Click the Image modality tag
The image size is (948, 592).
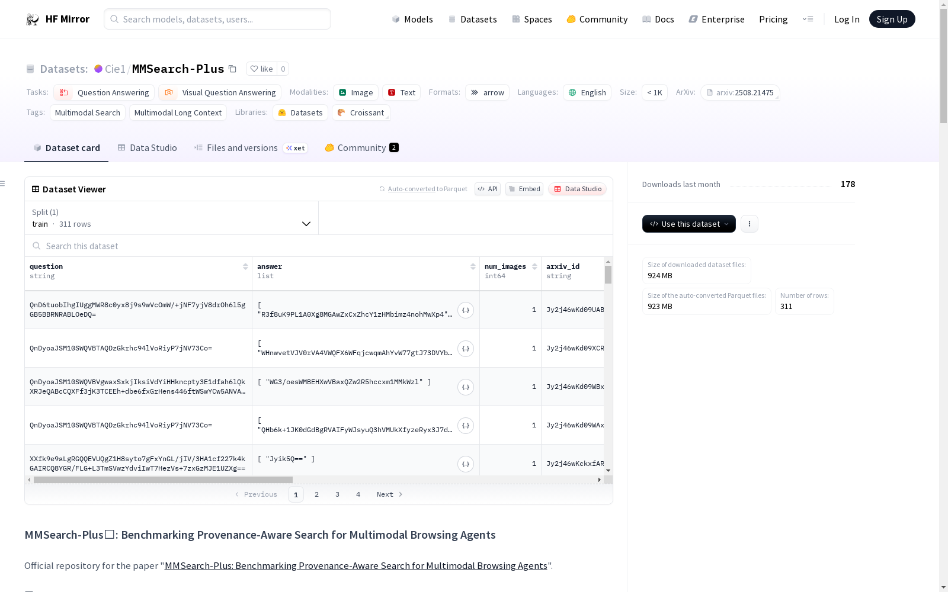pyautogui.click(x=355, y=92)
